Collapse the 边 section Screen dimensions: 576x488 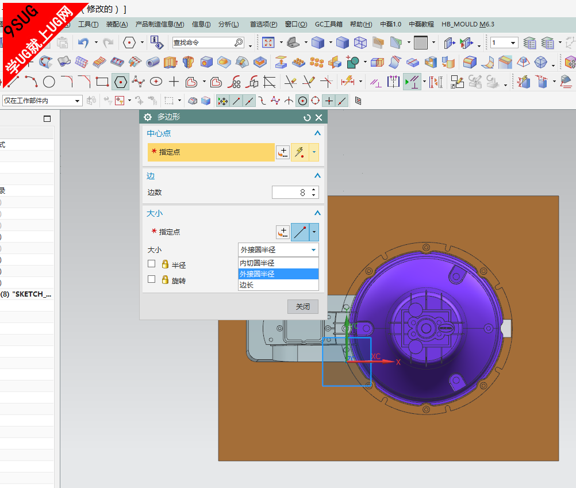317,176
